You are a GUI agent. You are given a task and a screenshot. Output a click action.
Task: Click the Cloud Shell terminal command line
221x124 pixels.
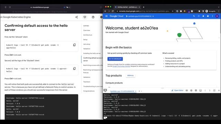click(x=161, y=116)
